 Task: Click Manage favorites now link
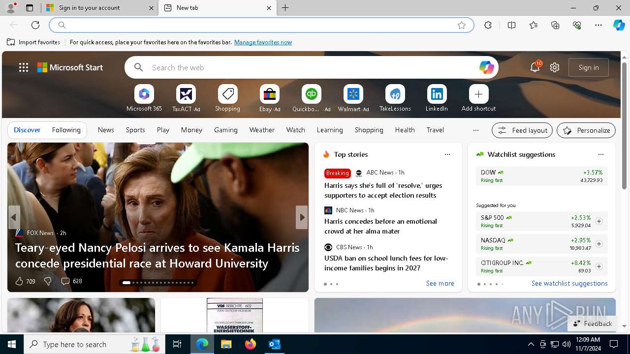click(263, 42)
